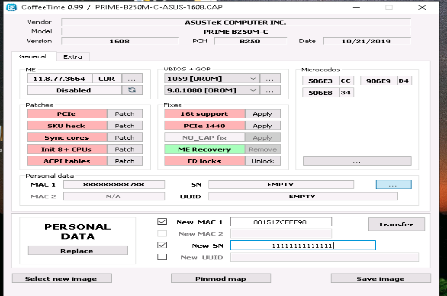Unlock the FD locks
The image size is (447, 296).
tap(263, 161)
